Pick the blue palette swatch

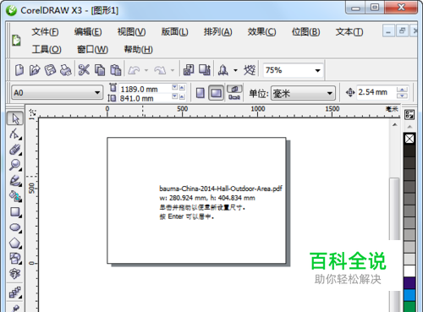409,295
